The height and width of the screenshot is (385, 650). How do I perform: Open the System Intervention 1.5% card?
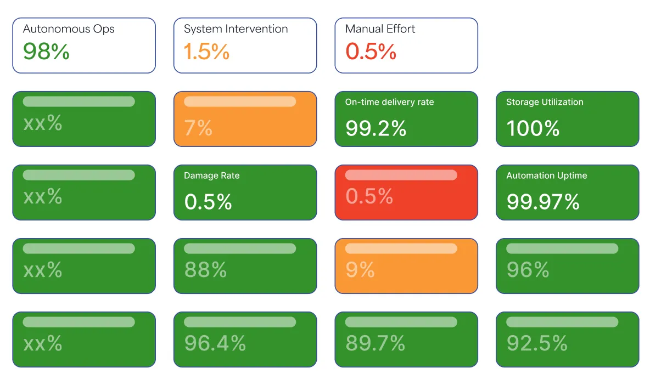point(245,46)
